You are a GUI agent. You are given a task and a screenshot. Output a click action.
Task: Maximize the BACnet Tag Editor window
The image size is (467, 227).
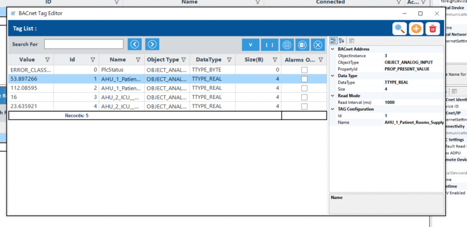pyautogui.click(x=420, y=14)
